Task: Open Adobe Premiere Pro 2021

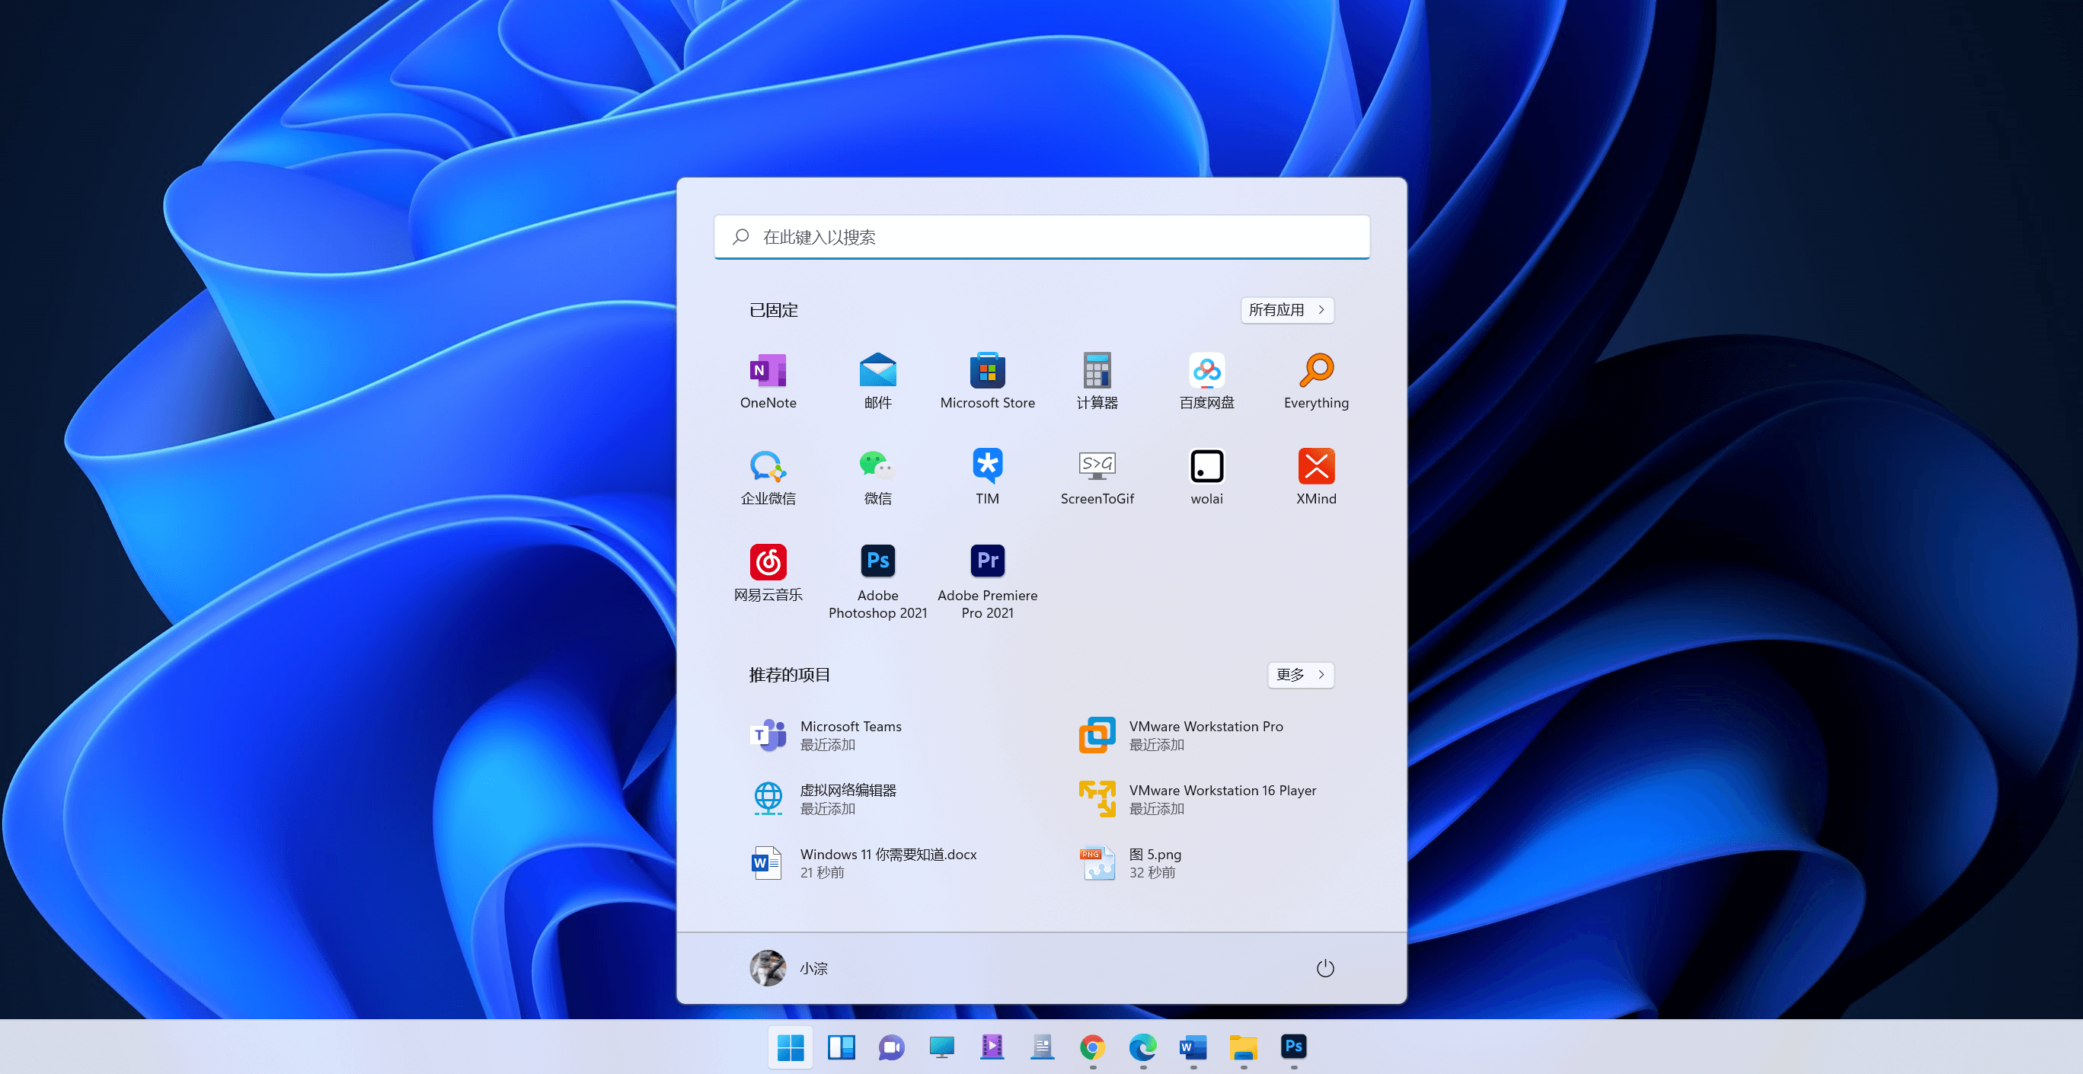Action: pos(987,572)
